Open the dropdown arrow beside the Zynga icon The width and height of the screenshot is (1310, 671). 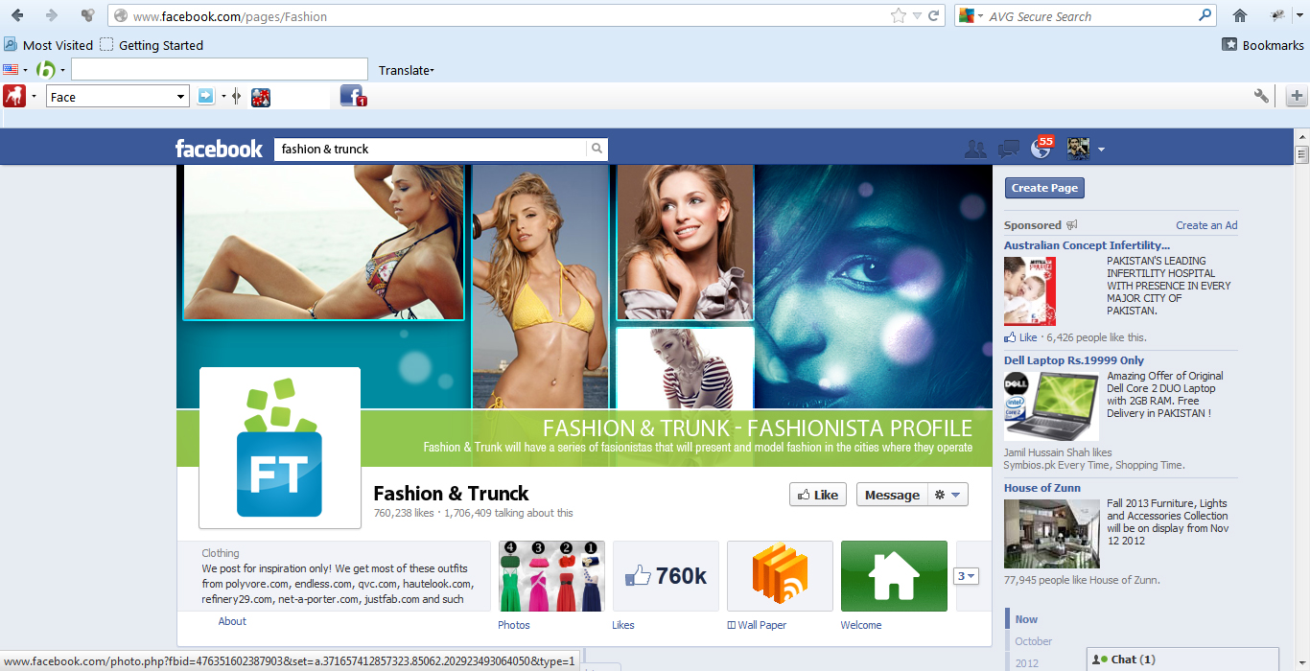34,96
